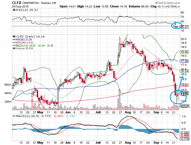Click the 0.0 MACD axis label
The width and height of the screenshot is (191, 145).
(x=184, y=129)
